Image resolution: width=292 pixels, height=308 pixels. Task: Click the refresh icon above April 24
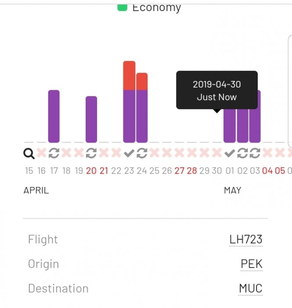click(x=141, y=154)
